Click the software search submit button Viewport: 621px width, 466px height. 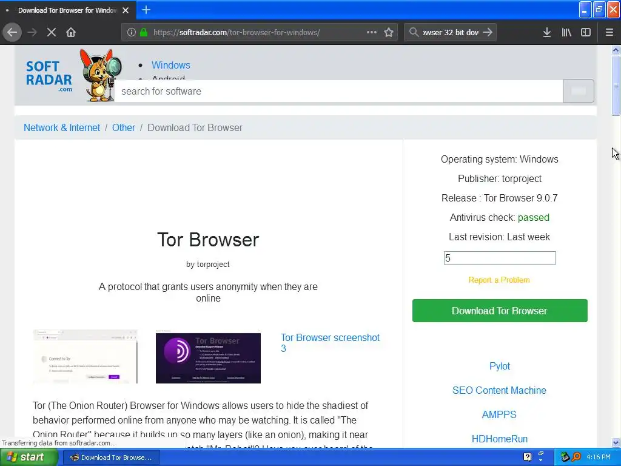click(x=578, y=91)
